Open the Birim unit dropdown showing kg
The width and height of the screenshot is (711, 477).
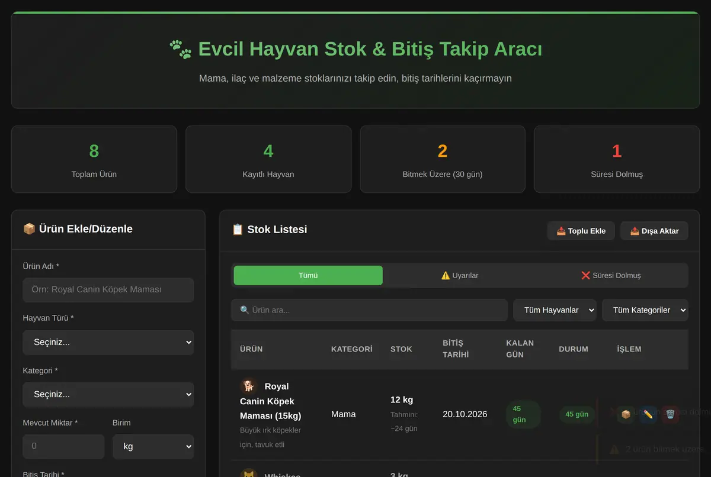153,446
